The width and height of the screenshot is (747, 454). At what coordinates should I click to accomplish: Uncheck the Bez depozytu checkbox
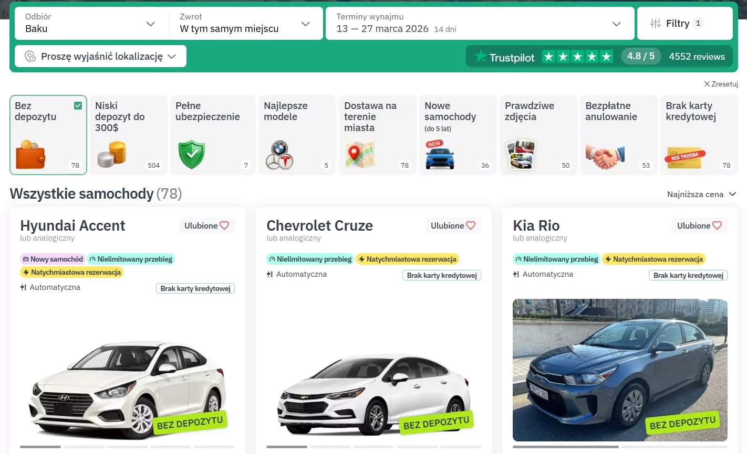pos(78,106)
